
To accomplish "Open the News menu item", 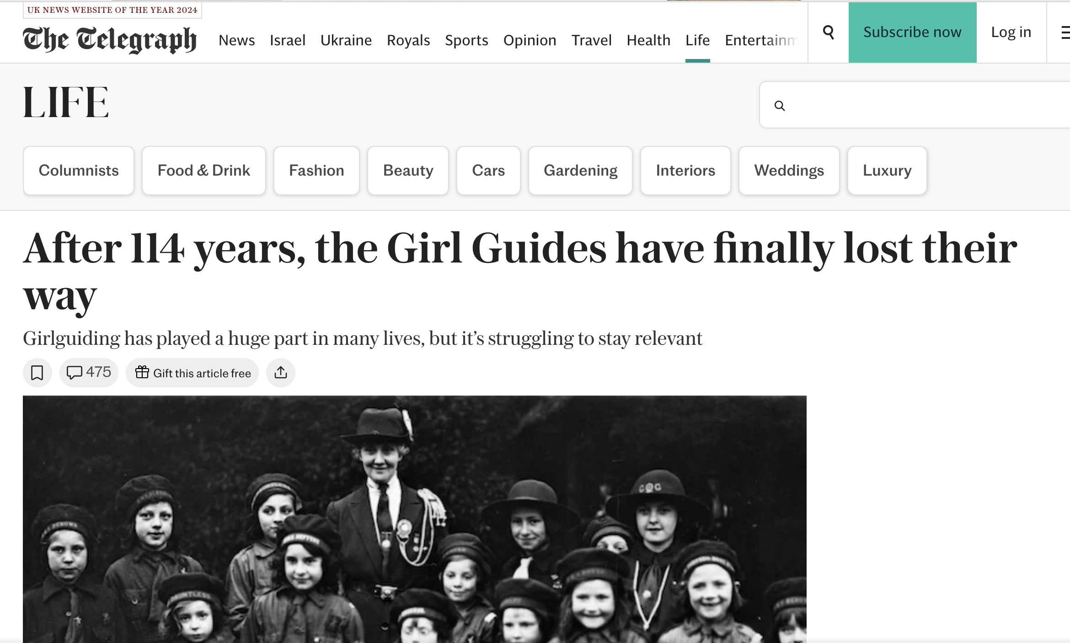I will 236,40.
